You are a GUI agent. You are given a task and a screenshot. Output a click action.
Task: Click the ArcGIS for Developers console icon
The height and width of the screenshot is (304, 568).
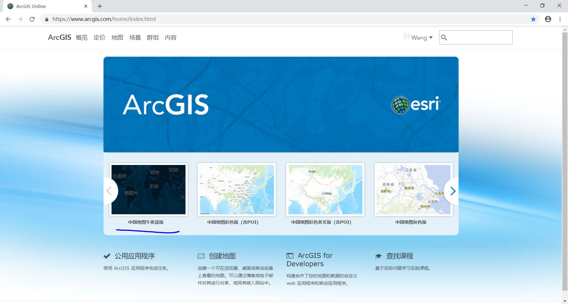(290, 255)
